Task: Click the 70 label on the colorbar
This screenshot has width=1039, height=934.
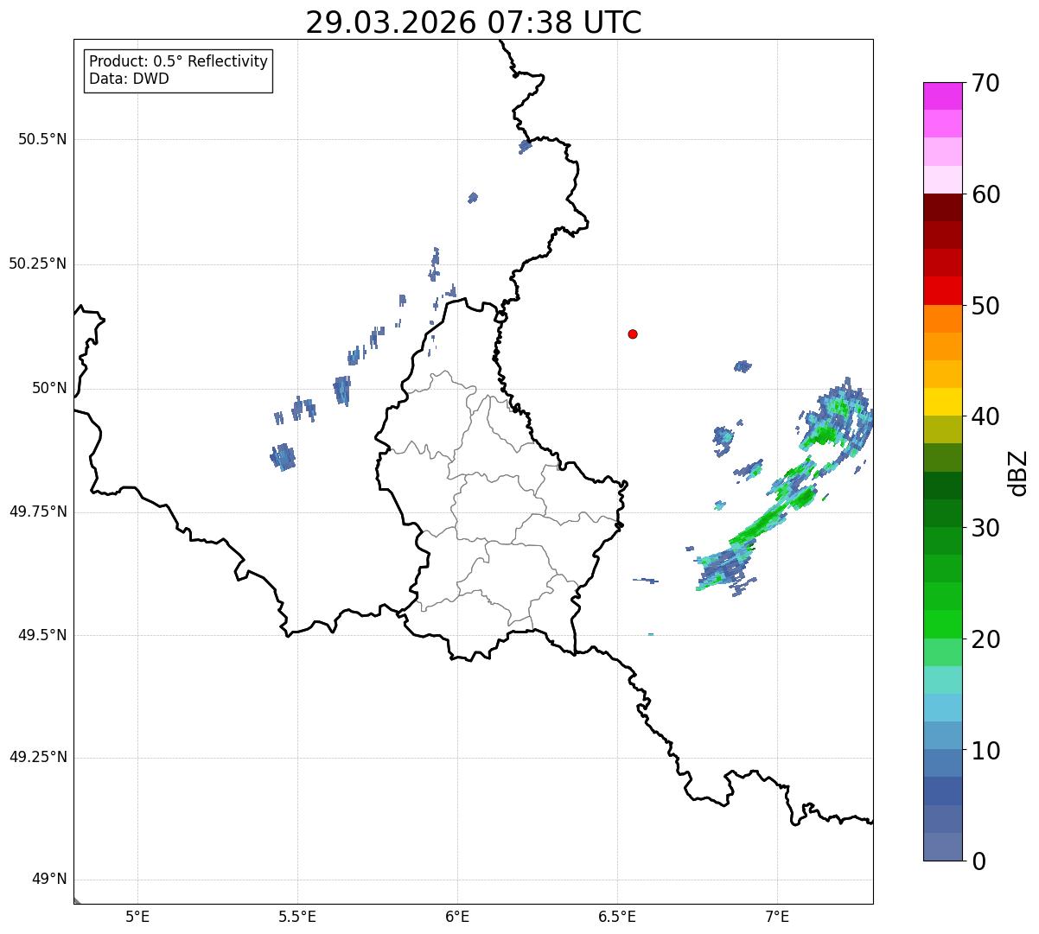Action: pos(985,83)
